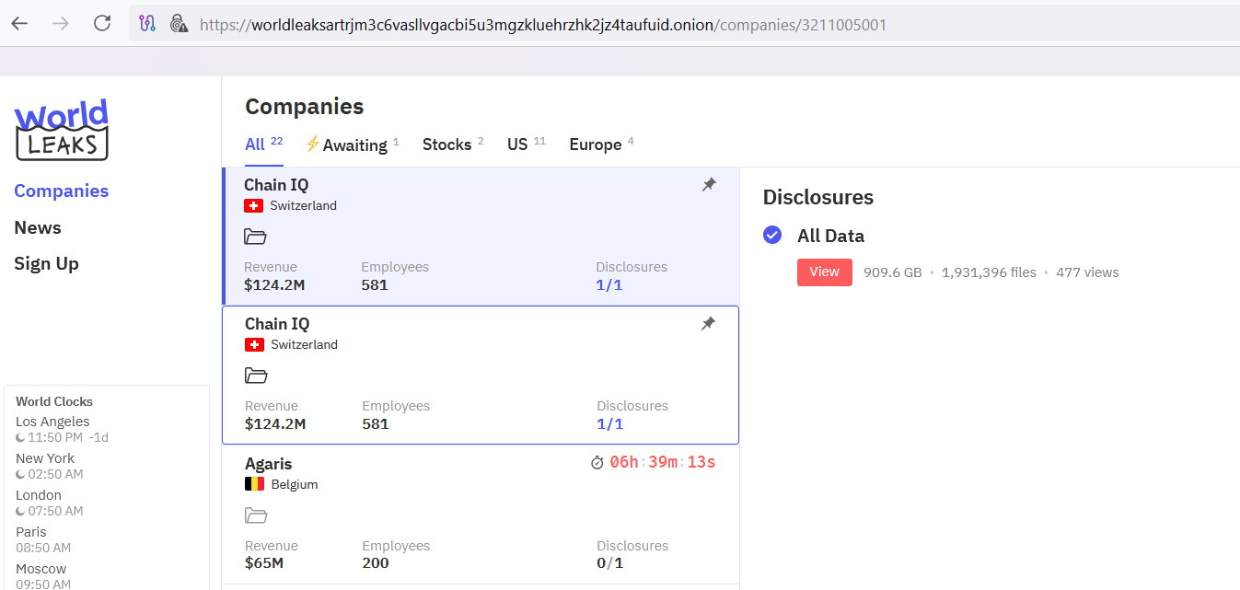Click the London clock entry
The width and height of the screenshot is (1240, 590).
click(x=50, y=503)
